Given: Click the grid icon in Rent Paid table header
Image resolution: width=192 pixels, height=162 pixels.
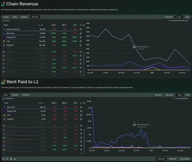Looking at the screenshot, I should (84, 103).
